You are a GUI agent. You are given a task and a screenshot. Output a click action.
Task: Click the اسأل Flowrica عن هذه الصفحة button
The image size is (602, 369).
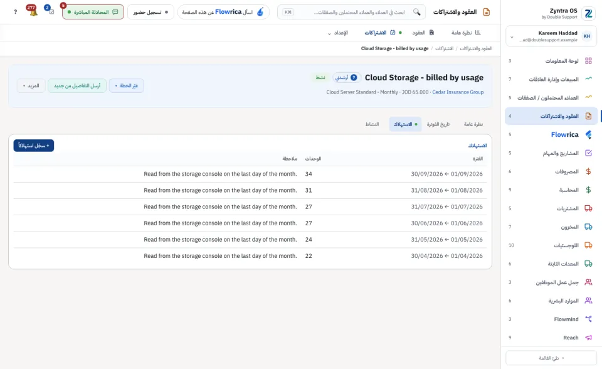pyautogui.click(x=223, y=12)
